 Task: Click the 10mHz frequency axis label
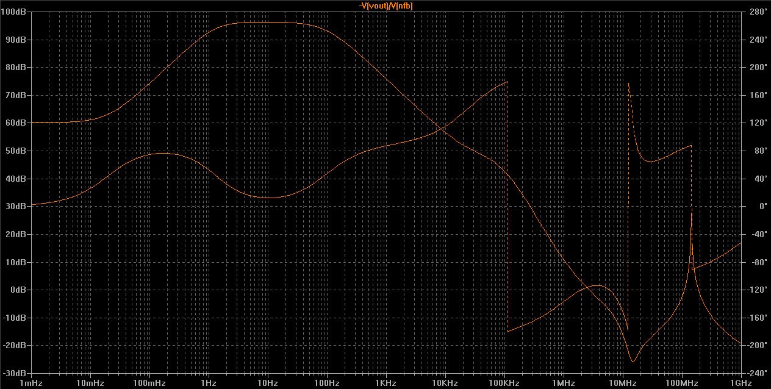tap(90, 383)
